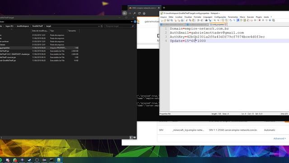Open the Arquivo menu in Notepad++
289x163 pixels.
click(163, 17)
